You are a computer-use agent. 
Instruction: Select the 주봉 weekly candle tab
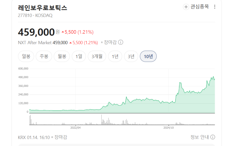point(44,56)
